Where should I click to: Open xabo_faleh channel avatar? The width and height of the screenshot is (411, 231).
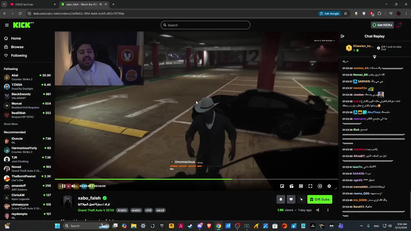pos(67,202)
